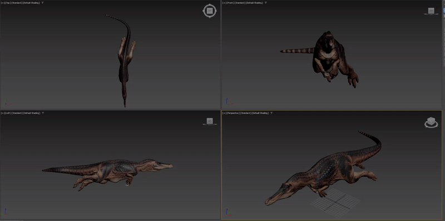
Task: Click the filter funnel icon in Front viewport
Action: click(266, 3)
